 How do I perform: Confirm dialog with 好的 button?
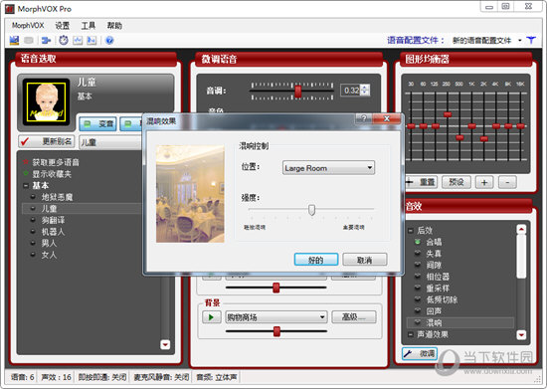[316, 260]
